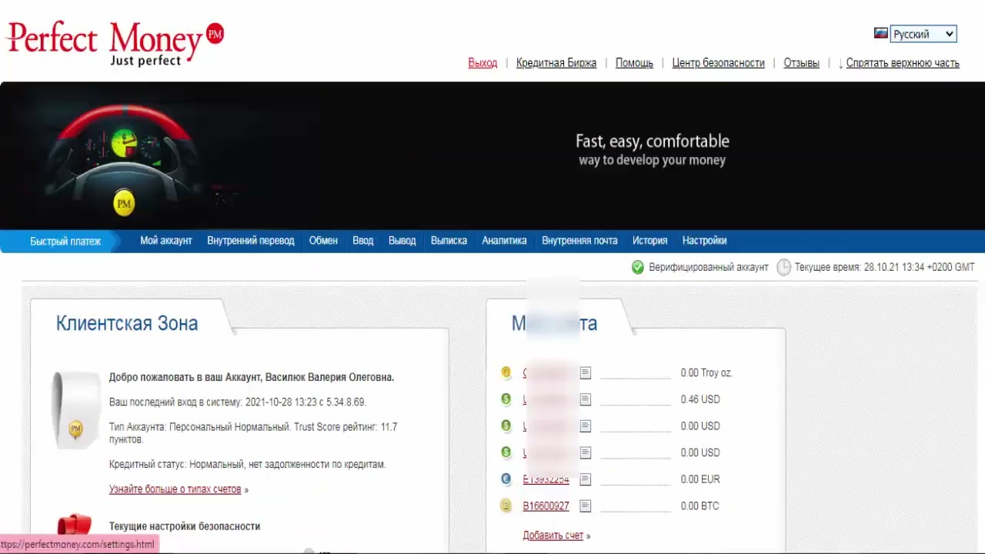Image resolution: width=985 pixels, height=554 pixels.
Task: Open Узнайте больше о типах счетов link
Action: [175, 489]
